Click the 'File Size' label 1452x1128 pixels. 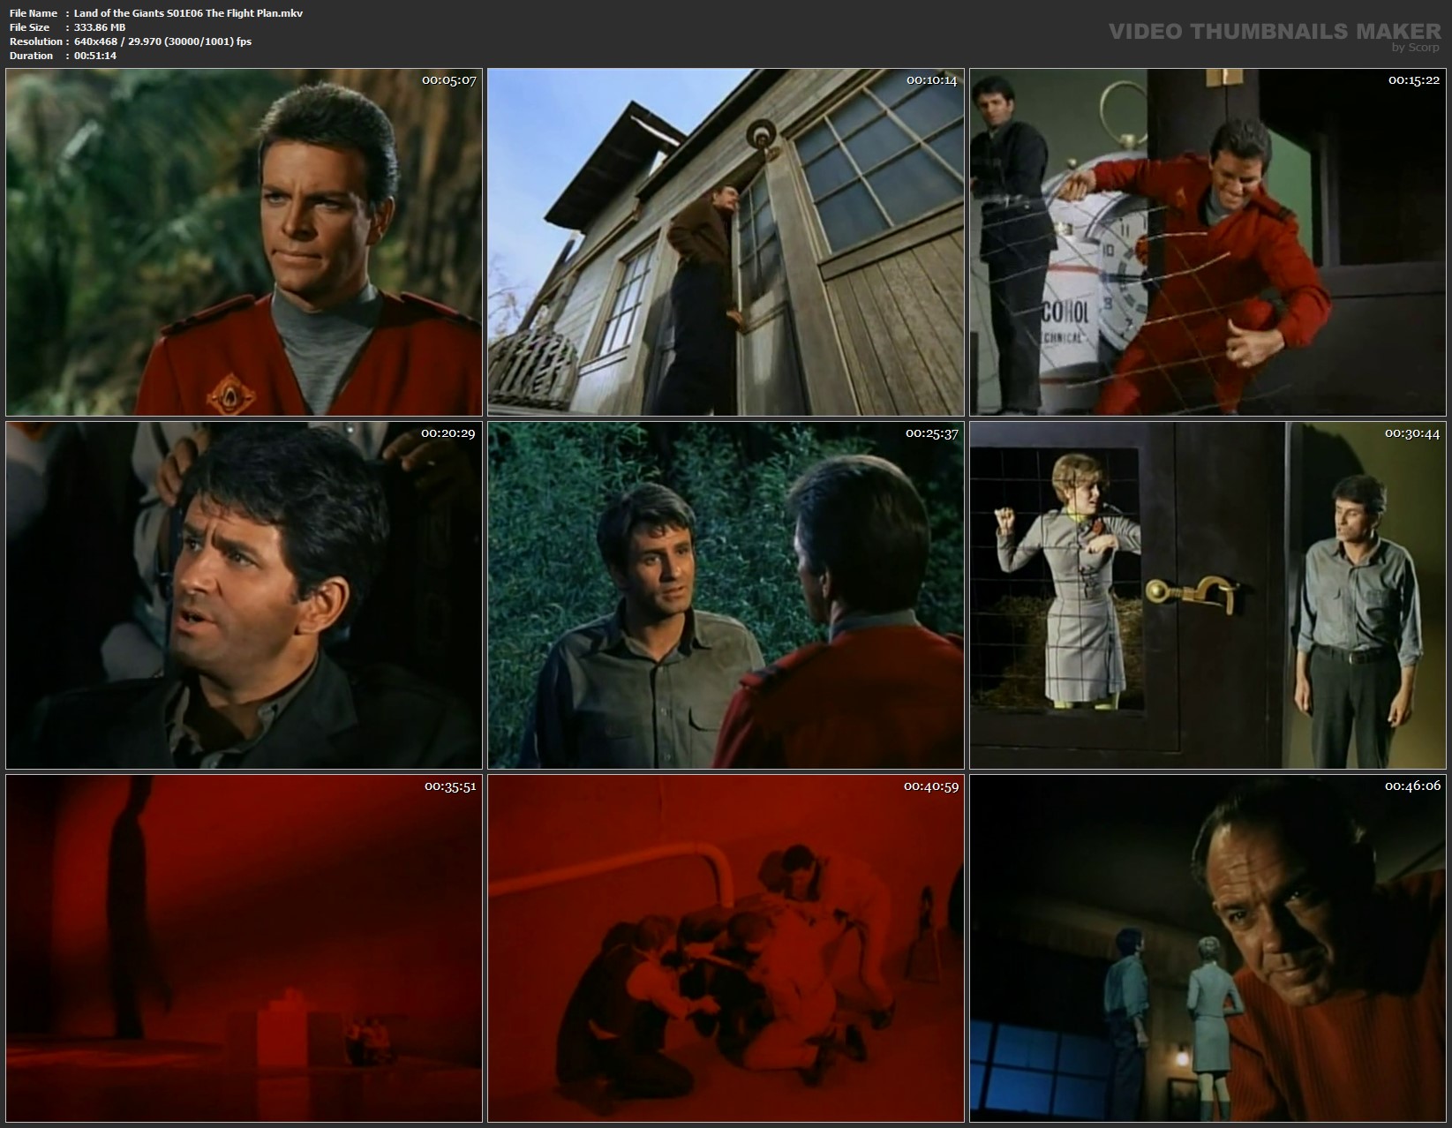30,27
